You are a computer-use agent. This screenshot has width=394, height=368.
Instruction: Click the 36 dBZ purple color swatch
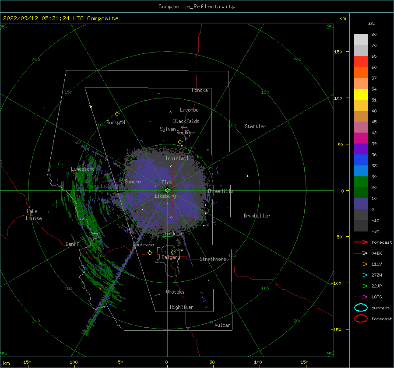coord(361,149)
